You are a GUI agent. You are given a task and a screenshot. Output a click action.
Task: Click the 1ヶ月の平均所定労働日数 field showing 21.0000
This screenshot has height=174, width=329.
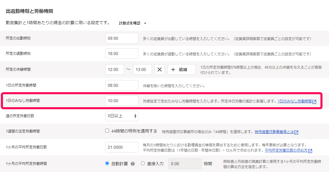click(x=122, y=147)
